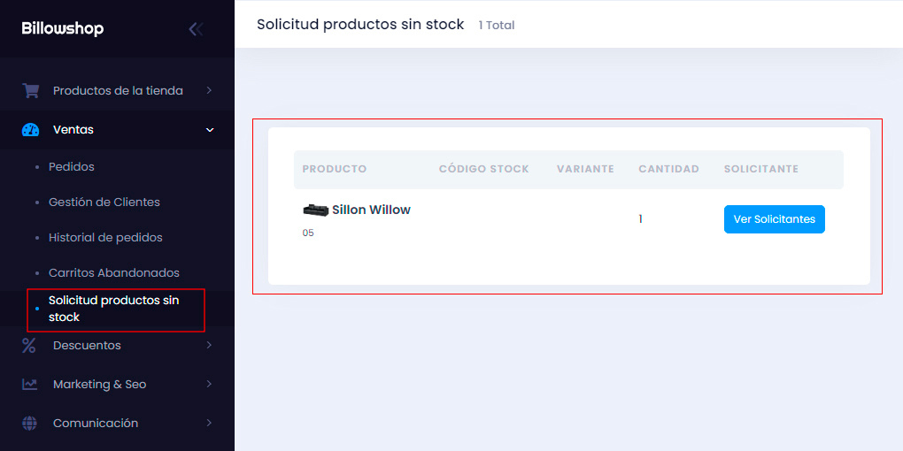
Task: Click the Ver Solicitantes button
Action: click(x=774, y=219)
